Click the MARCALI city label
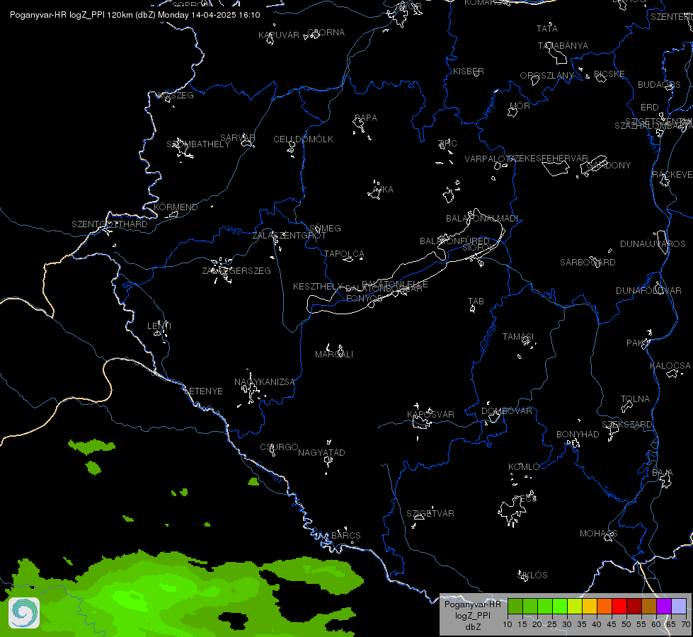This screenshot has width=693, height=637. coord(334,355)
